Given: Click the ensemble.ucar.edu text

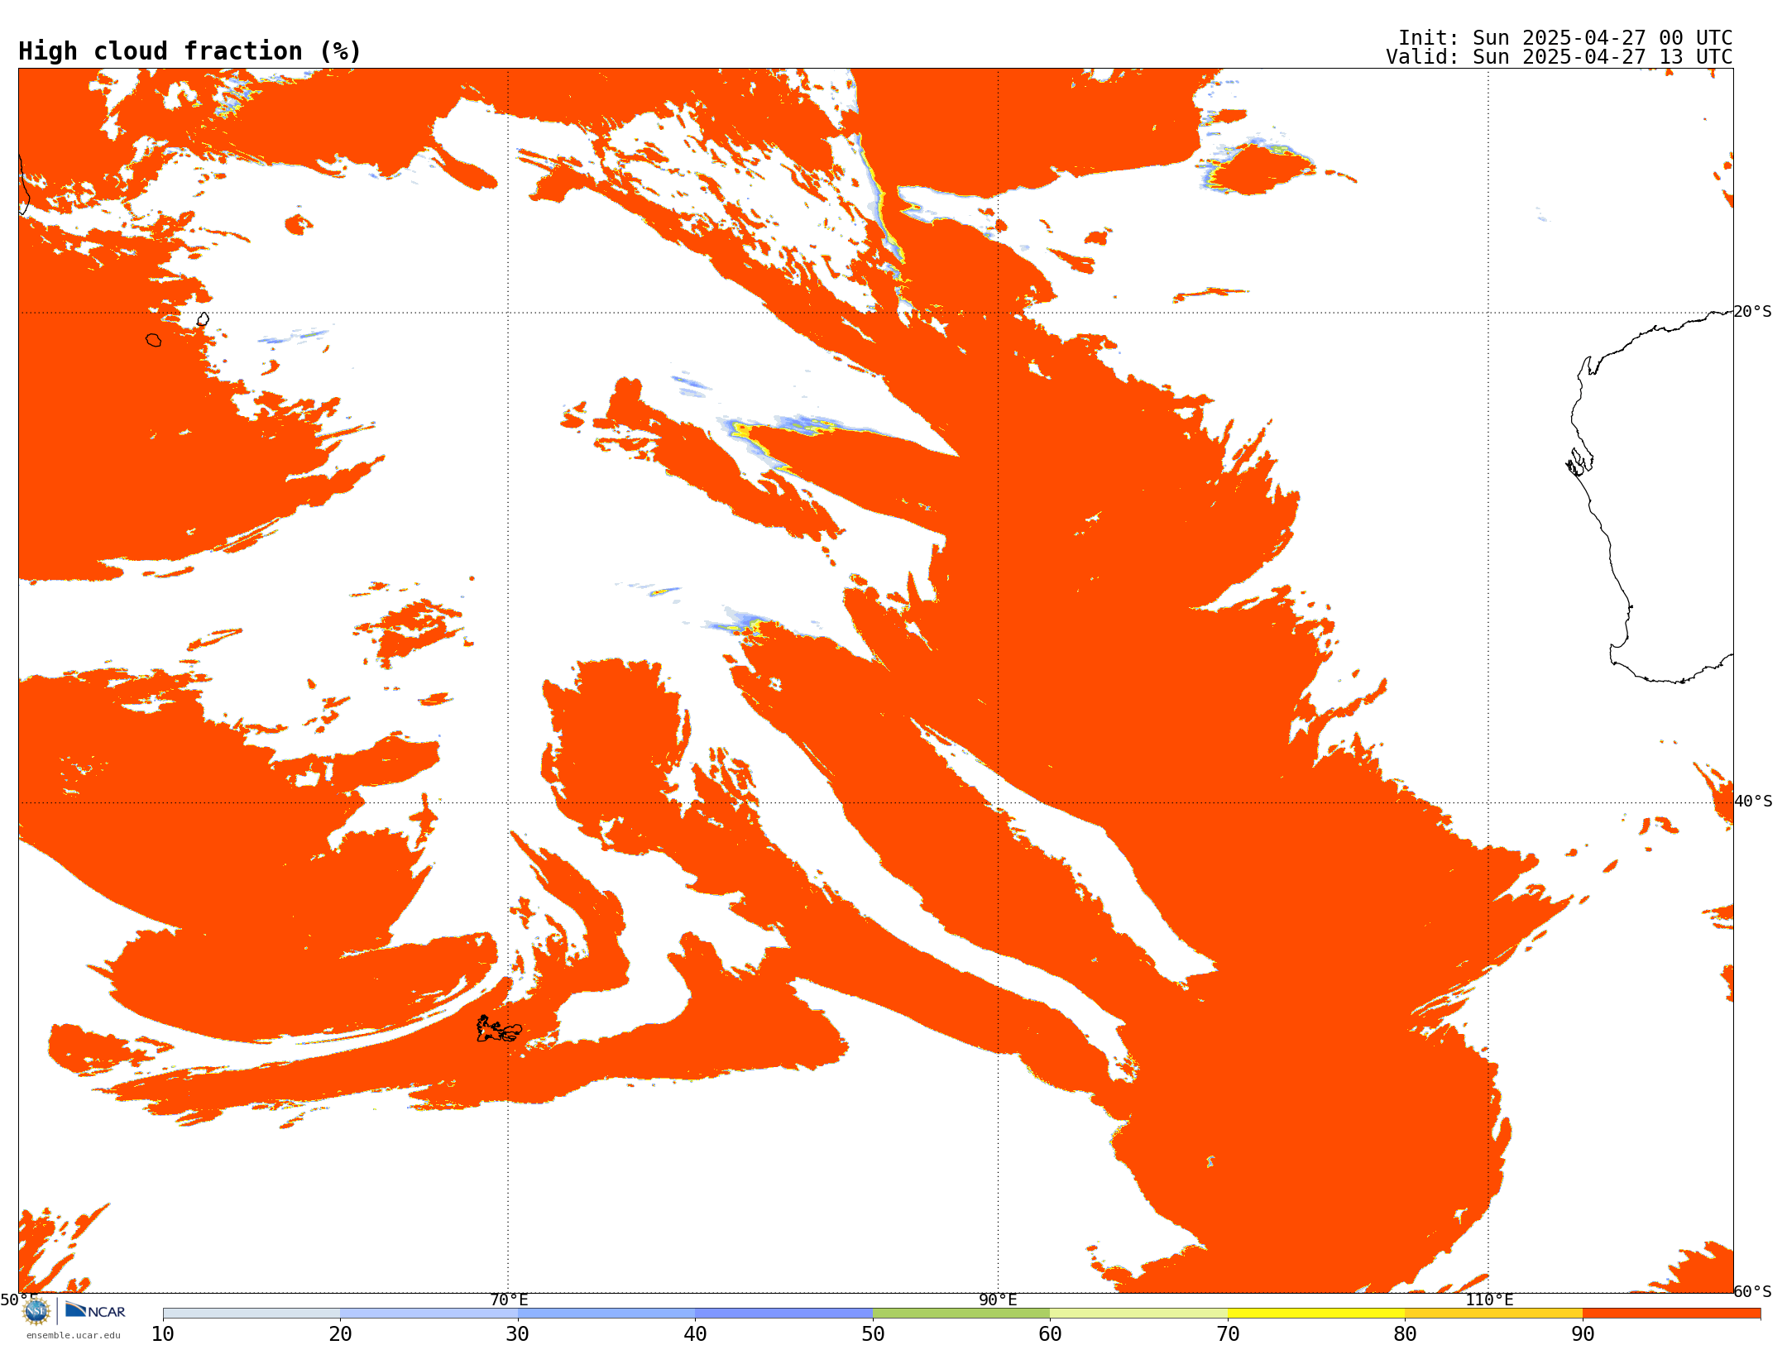Looking at the screenshot, I should [73, 1335].
